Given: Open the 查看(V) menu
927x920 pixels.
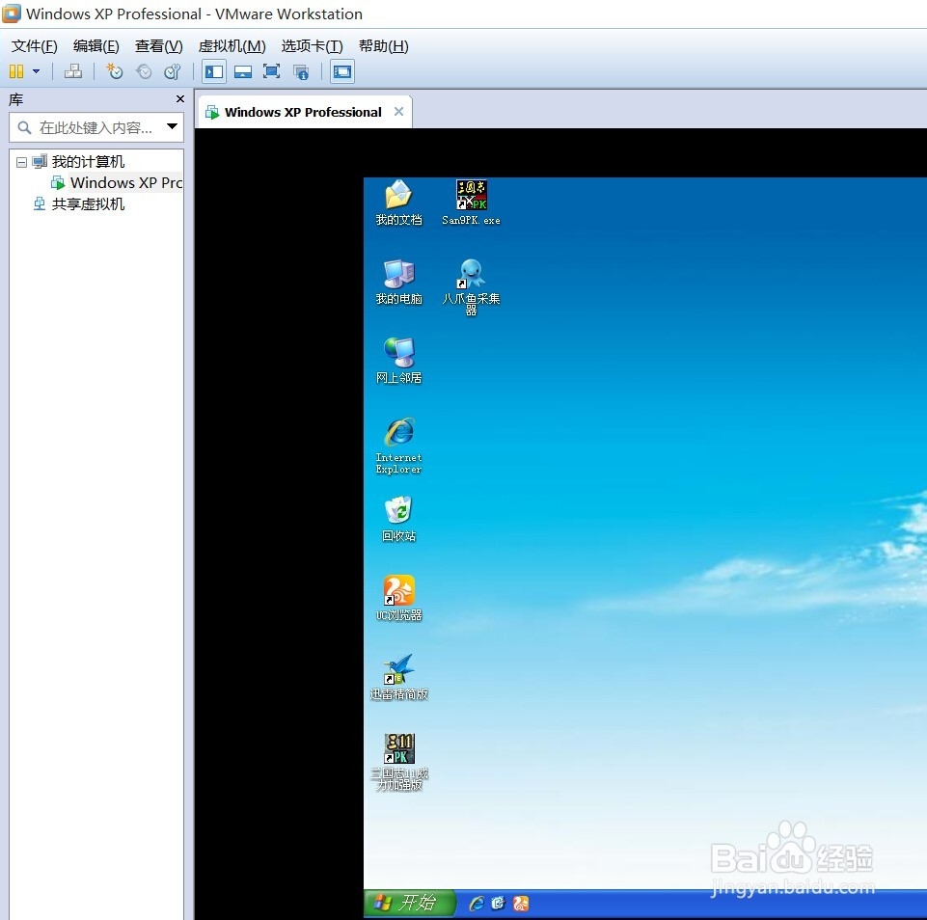Looking at the screenshot, I should [158, 46].
